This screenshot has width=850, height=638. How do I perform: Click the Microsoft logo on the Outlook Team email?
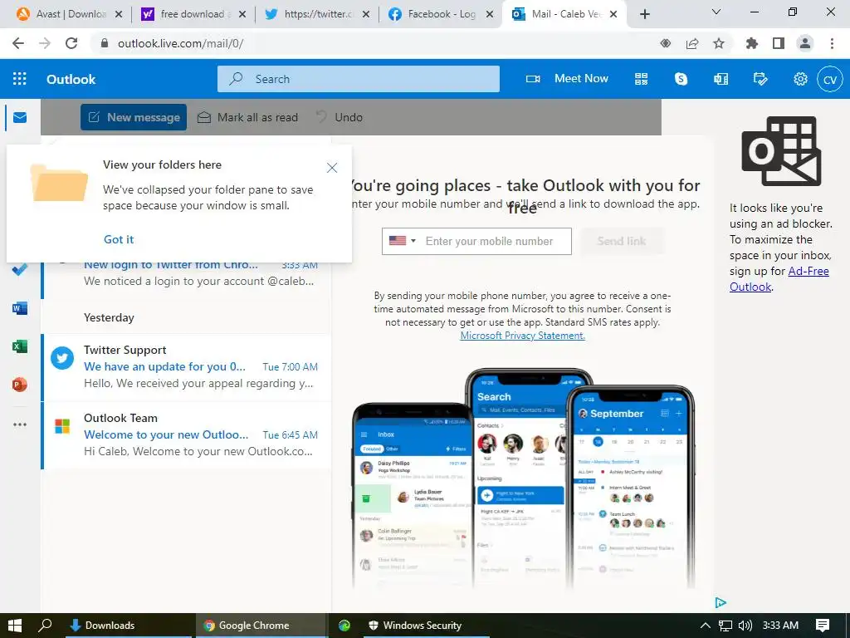[62, 426]
